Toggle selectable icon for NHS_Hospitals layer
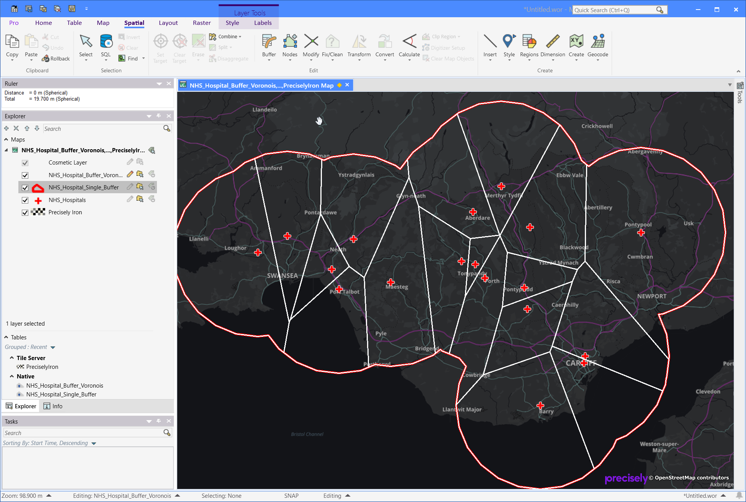This screenshot has height=502, width=746. (140, 199)
